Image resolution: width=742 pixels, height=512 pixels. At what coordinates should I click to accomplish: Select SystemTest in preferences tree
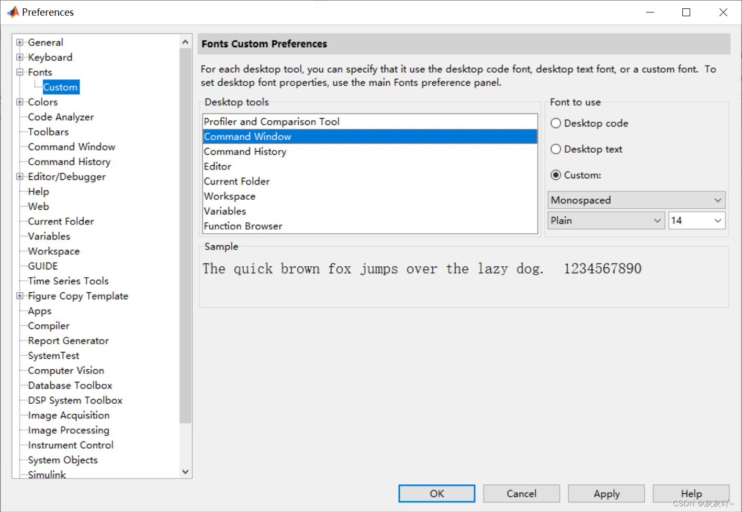click(53, 356)
